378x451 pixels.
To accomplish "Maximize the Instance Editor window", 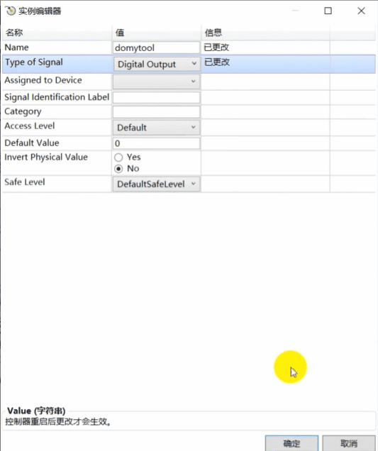I will (x=328, y=11).
